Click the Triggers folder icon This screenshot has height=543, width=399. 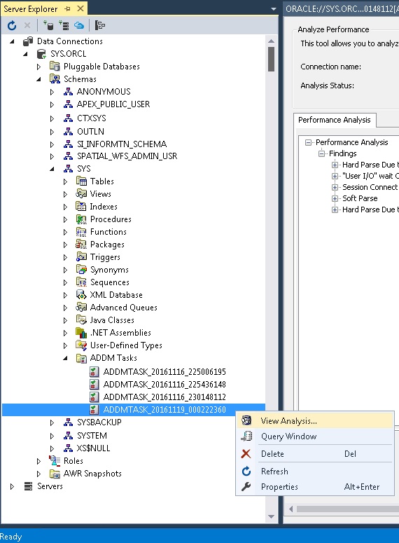pyautogui.click(x=81, y=257)
